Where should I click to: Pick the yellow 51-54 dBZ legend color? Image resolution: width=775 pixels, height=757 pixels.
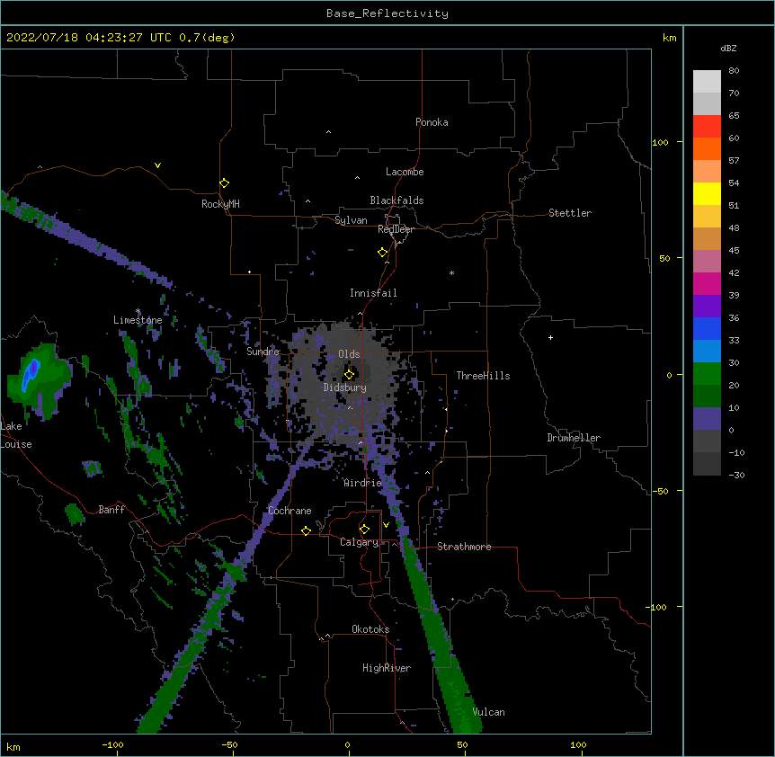click(707, 193)
